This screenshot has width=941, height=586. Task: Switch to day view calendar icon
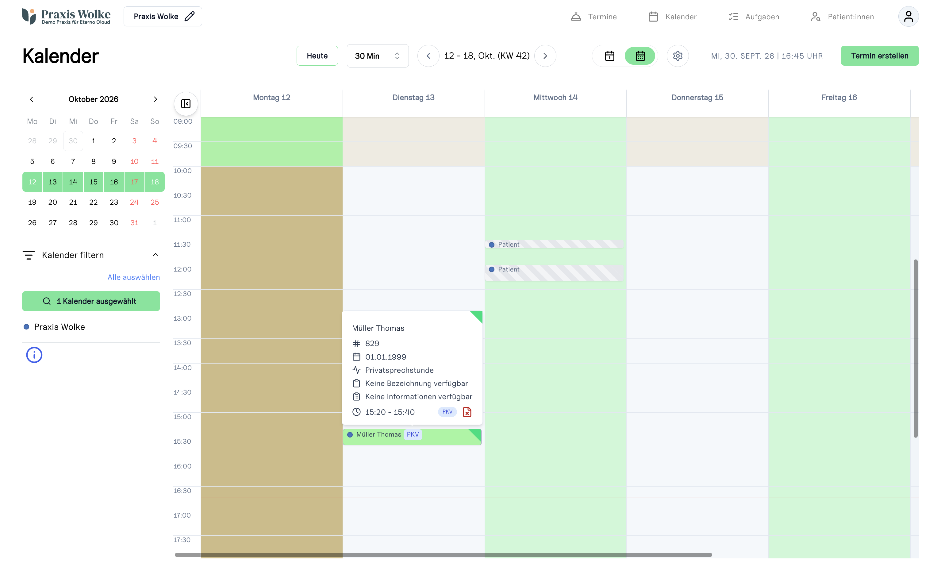[x=609, y=56]
